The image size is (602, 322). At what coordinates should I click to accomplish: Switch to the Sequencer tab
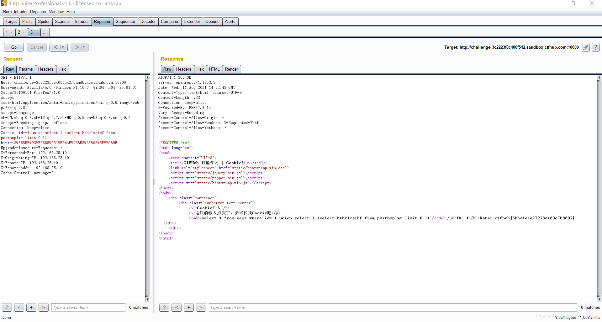pos(125,21)
